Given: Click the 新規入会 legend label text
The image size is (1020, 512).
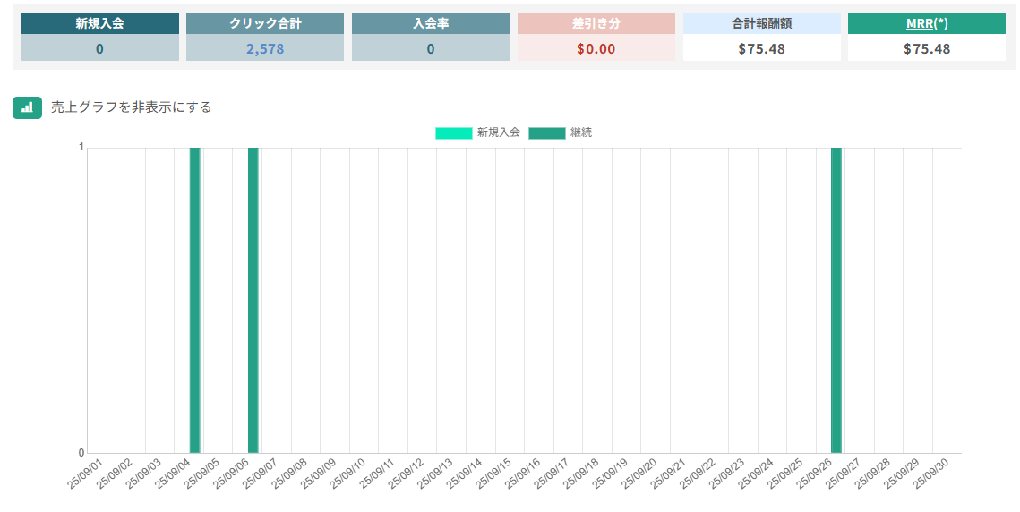Looking at the screenshot, I should [498, 132].
